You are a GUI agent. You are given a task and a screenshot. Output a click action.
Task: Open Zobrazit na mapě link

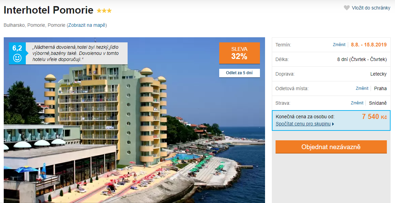(87, 25)
